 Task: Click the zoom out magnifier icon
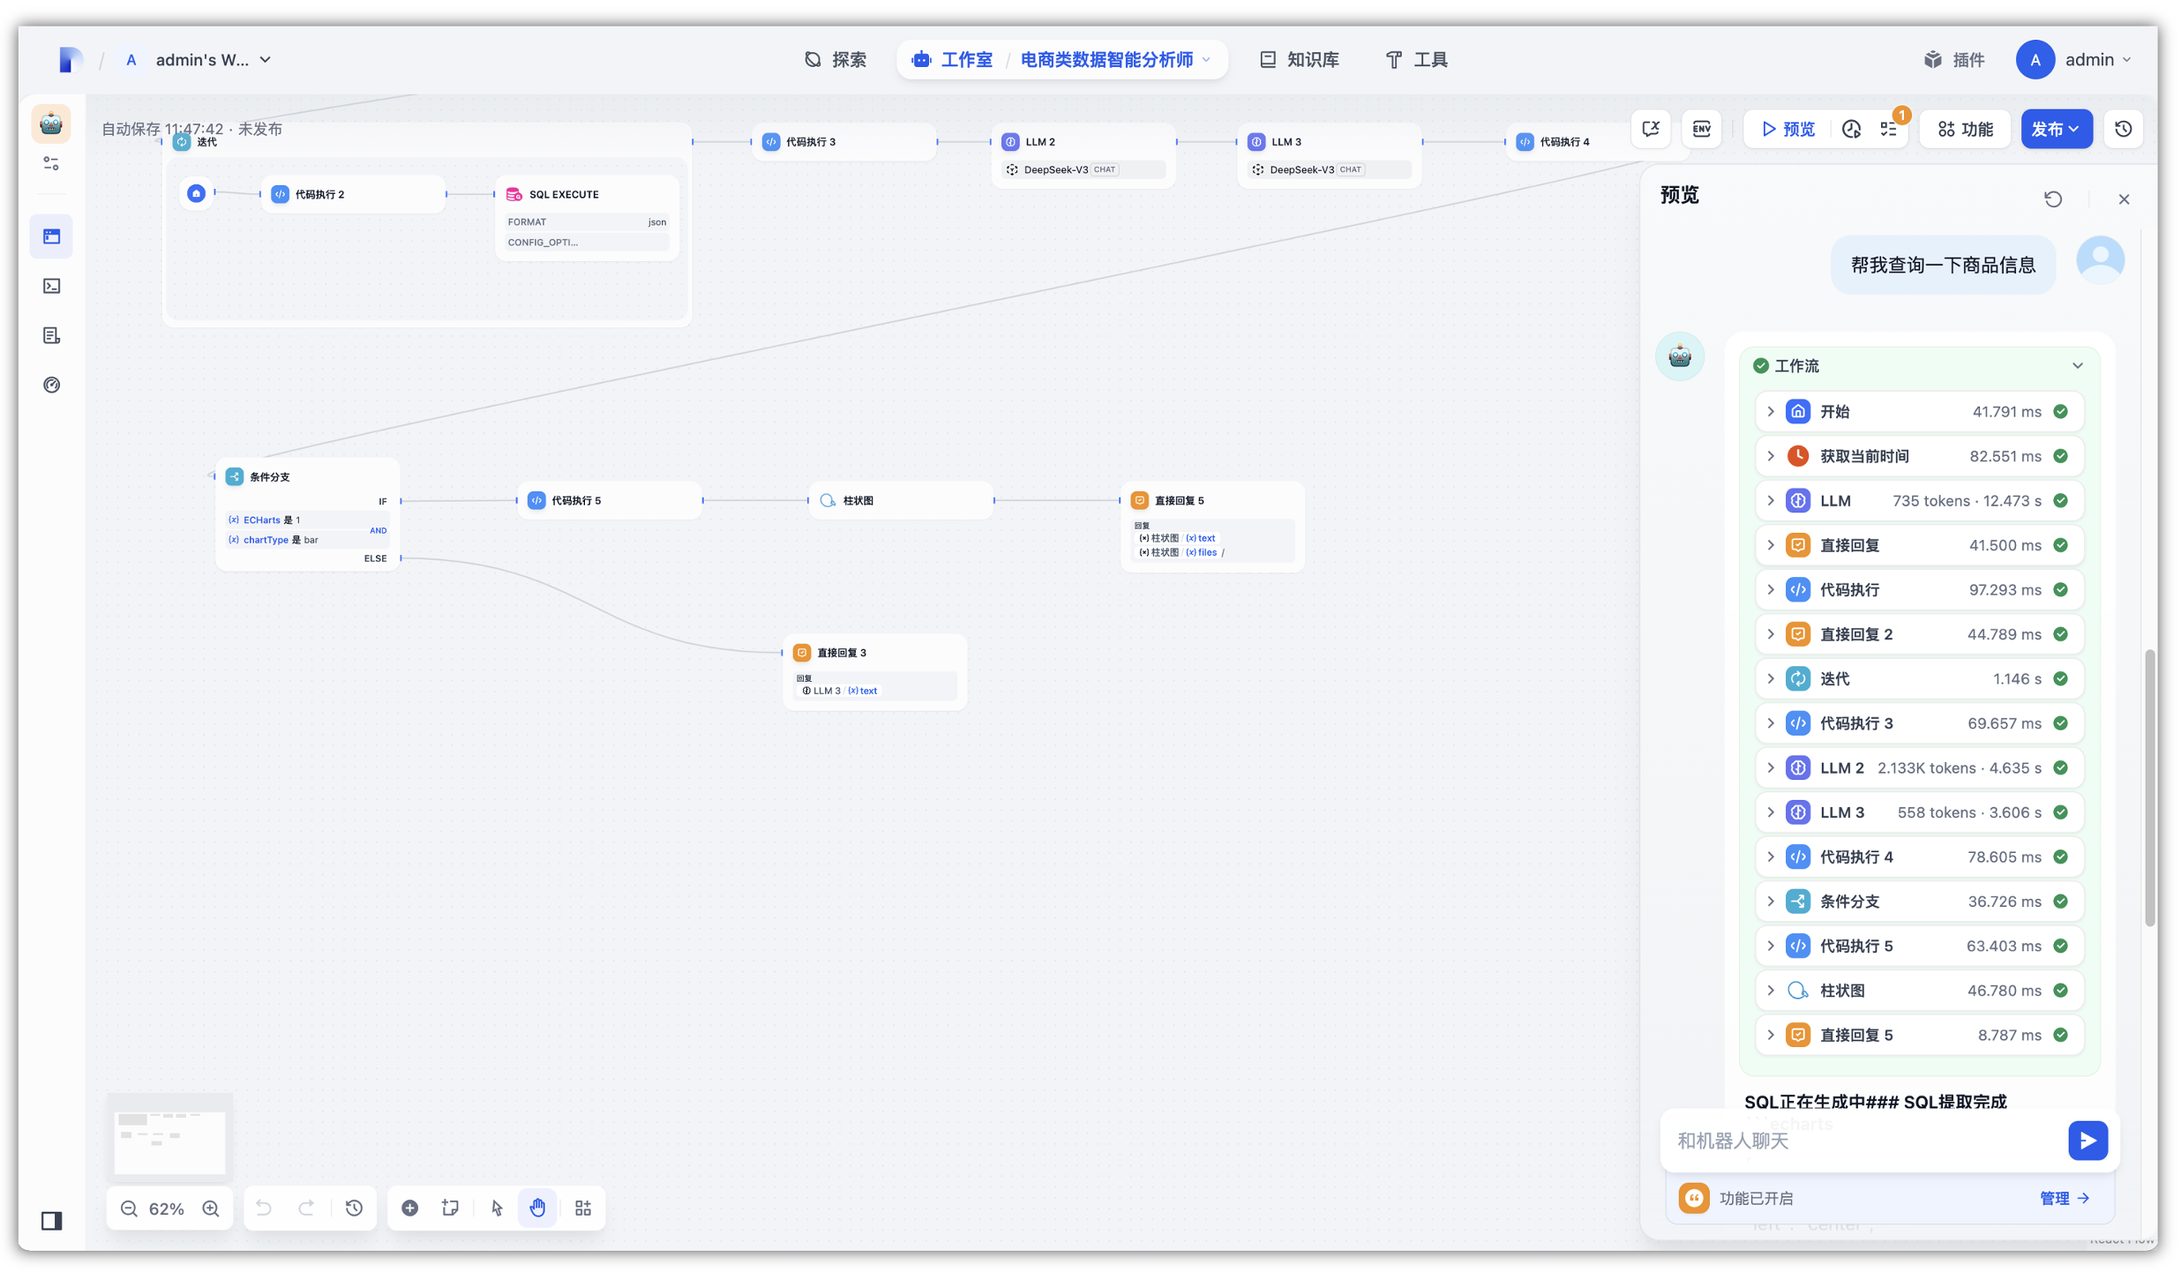pyautogui.click(x=129, y=1208)
